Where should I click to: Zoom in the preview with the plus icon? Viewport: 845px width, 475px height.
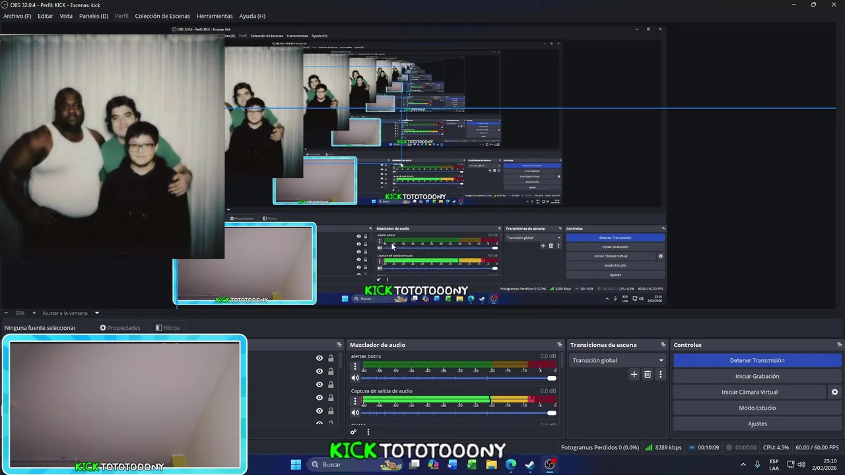click(x=34, y=313)
